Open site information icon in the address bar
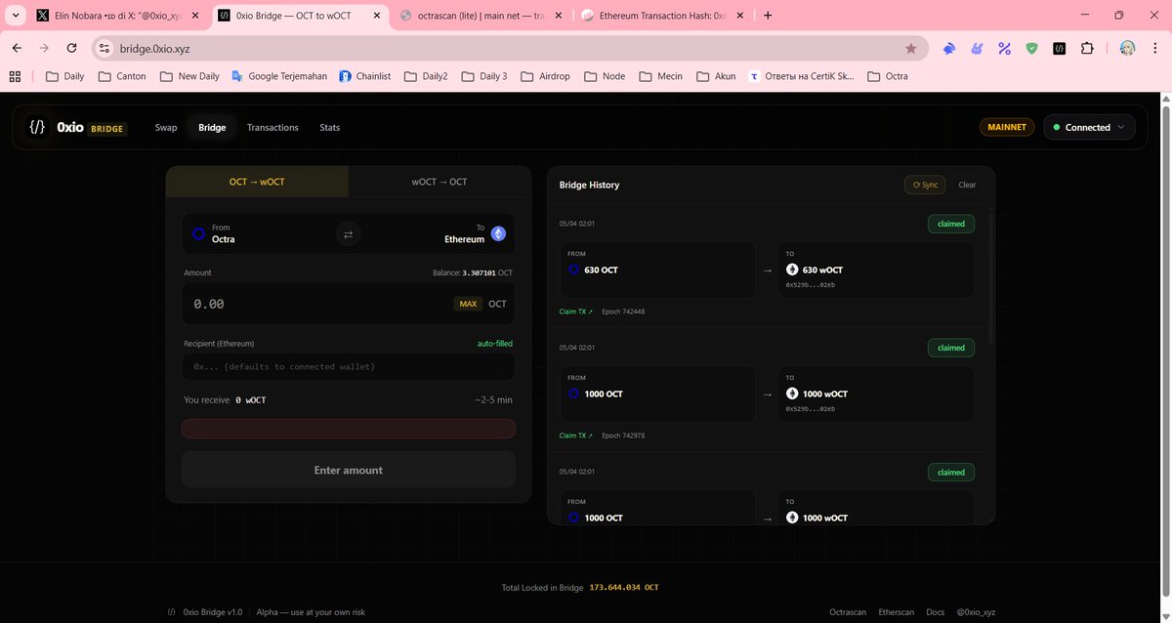The height and width of the screenshot is (623, 1172). tap(105, 48)
